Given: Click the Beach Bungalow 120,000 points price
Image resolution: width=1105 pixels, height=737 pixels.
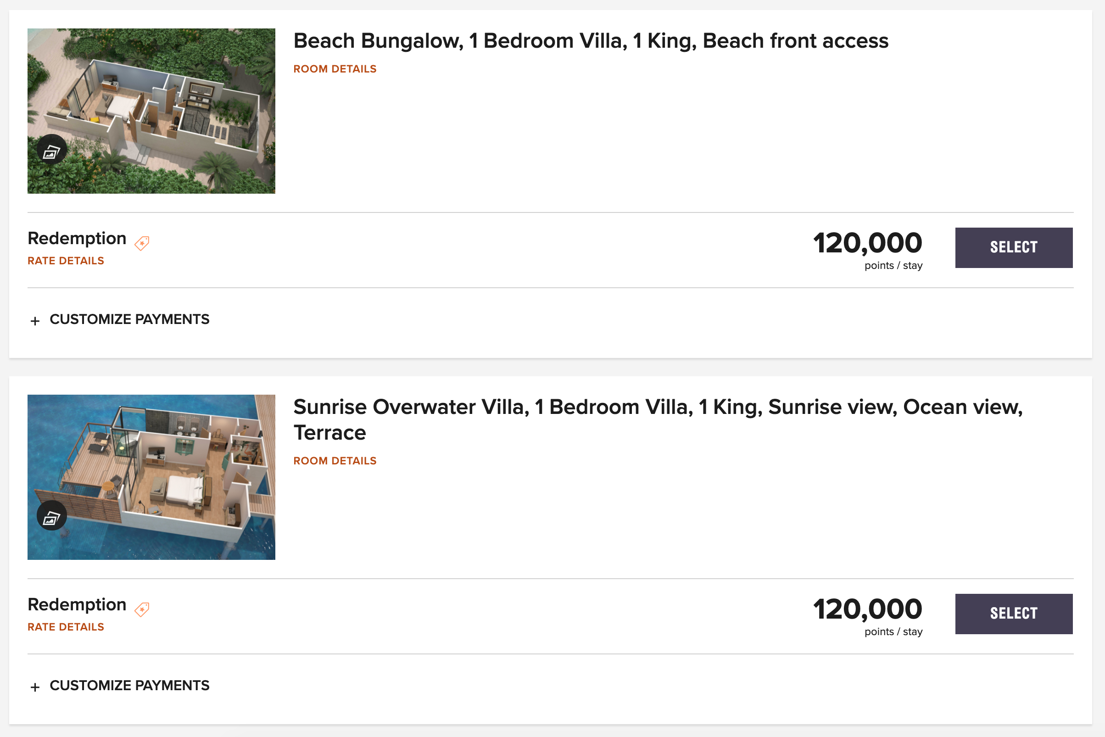Looking at the screenshot, I should tap(868, 250).
